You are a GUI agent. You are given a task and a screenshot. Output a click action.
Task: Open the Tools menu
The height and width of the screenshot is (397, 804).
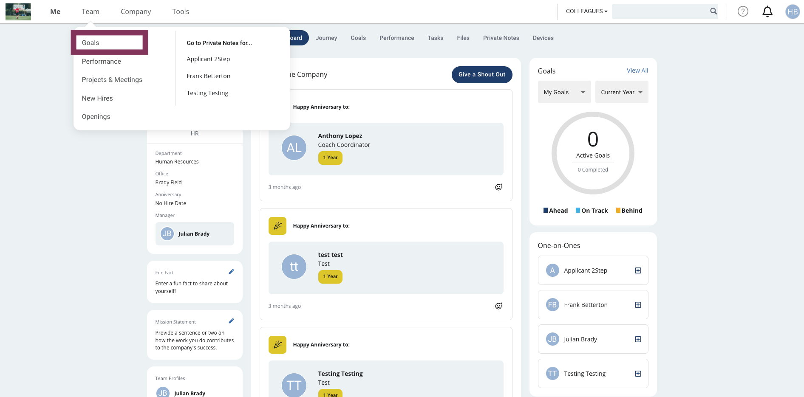click(181, 11)
